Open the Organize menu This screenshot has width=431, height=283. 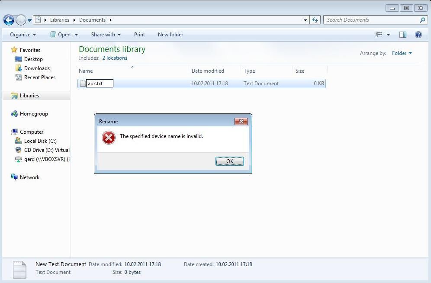coord(23,35)
